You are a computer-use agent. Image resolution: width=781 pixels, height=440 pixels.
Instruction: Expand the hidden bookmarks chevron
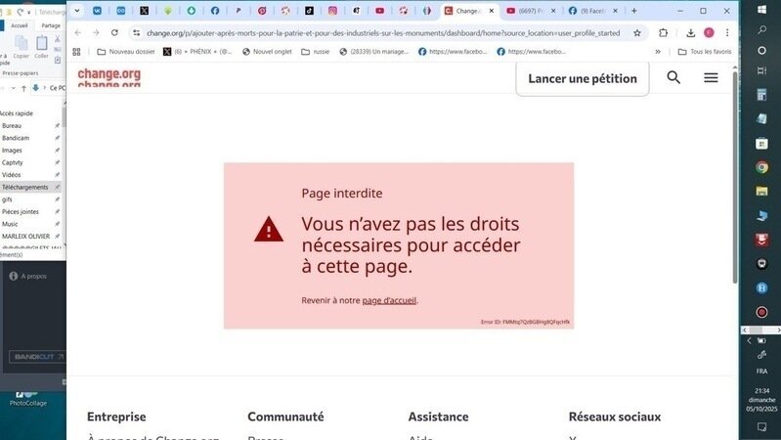(658, 52)
